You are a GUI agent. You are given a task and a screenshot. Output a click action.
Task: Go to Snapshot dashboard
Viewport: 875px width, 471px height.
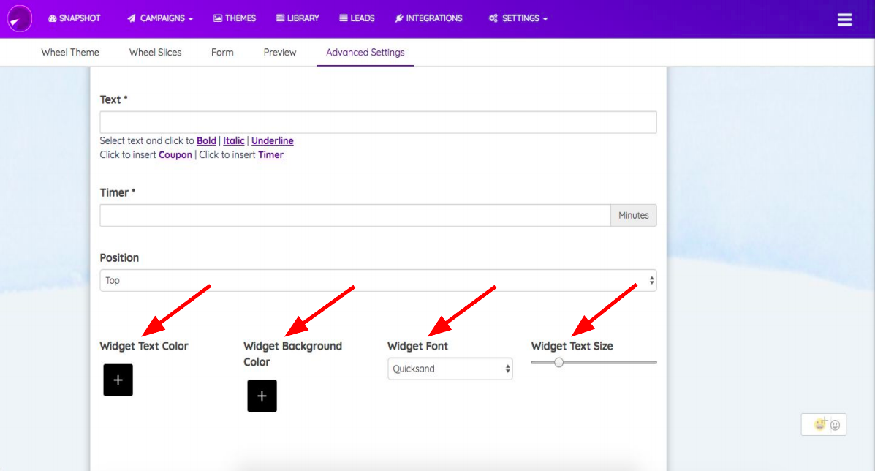point(75,18)
